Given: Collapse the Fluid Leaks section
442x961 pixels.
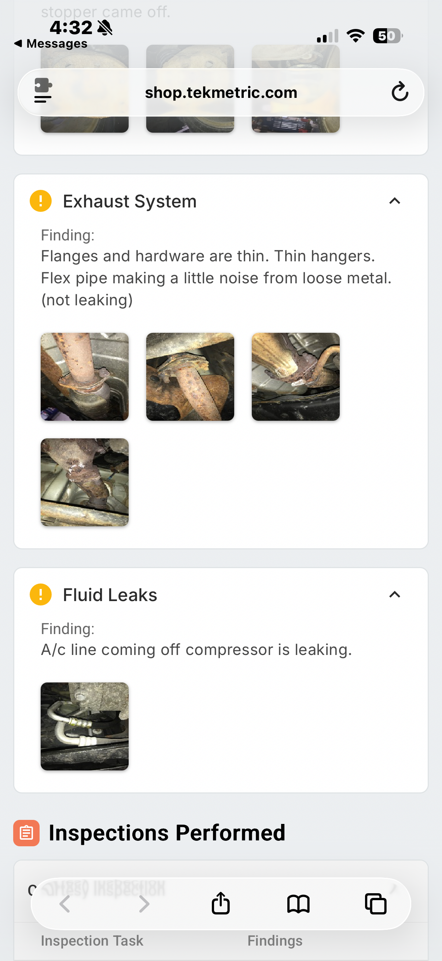Looking at the screenshot, I should 394,594.
